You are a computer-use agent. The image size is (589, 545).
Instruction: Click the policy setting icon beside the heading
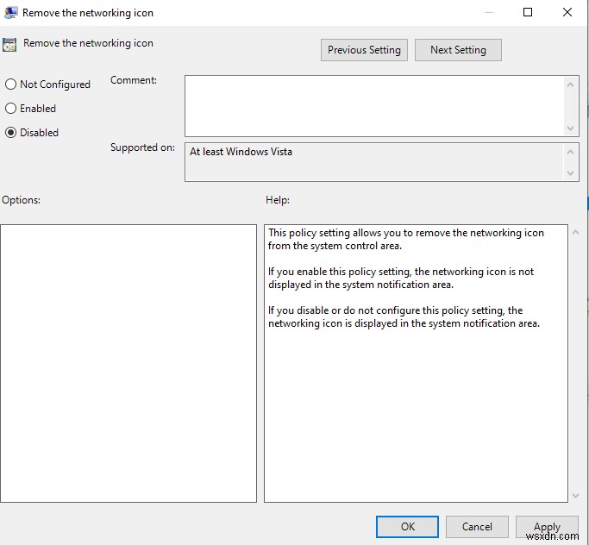click(9, 45)
